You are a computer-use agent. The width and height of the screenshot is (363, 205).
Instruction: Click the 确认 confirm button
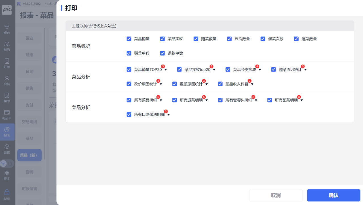tap(334, 195)
